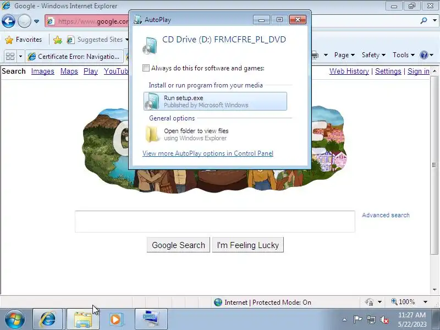Close the AutoPlay dialog
Viewport: 440px width, 330px height.
[298, 20]
